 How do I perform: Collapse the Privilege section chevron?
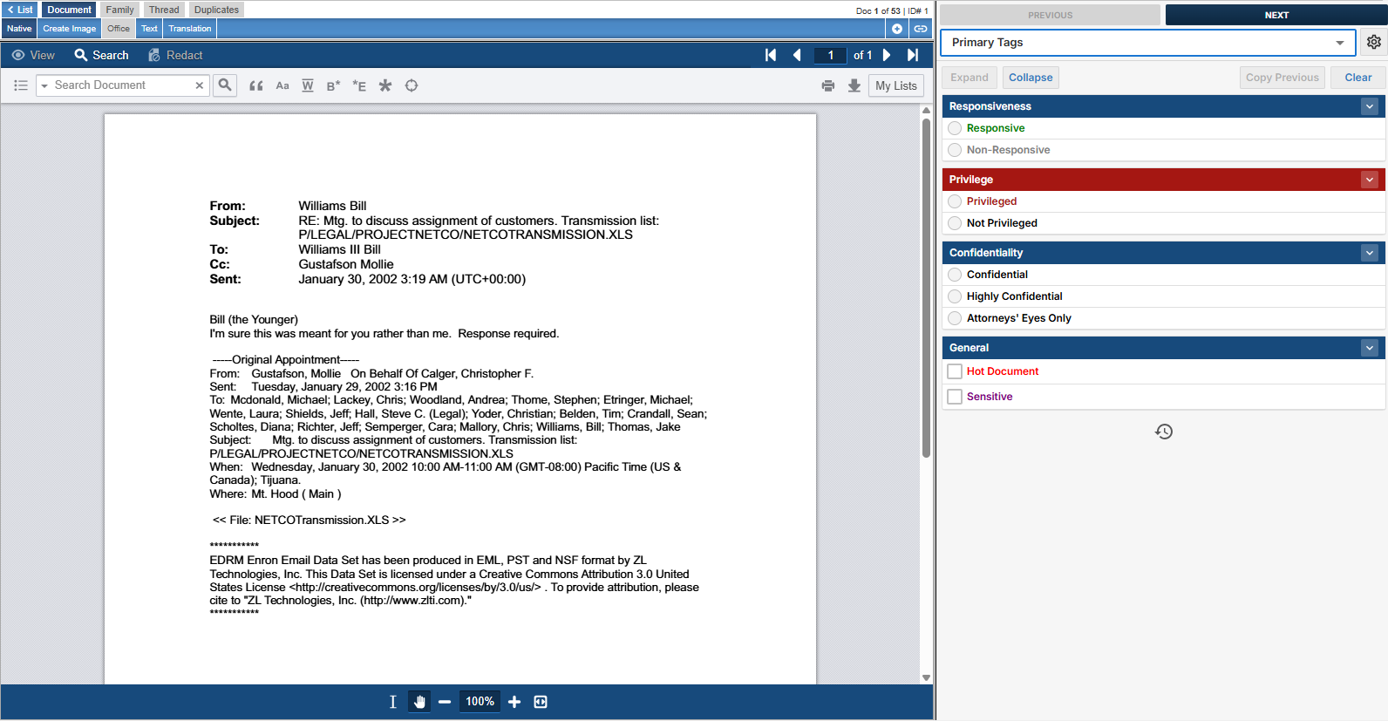pyautogui.click(x=1370, y=180)
